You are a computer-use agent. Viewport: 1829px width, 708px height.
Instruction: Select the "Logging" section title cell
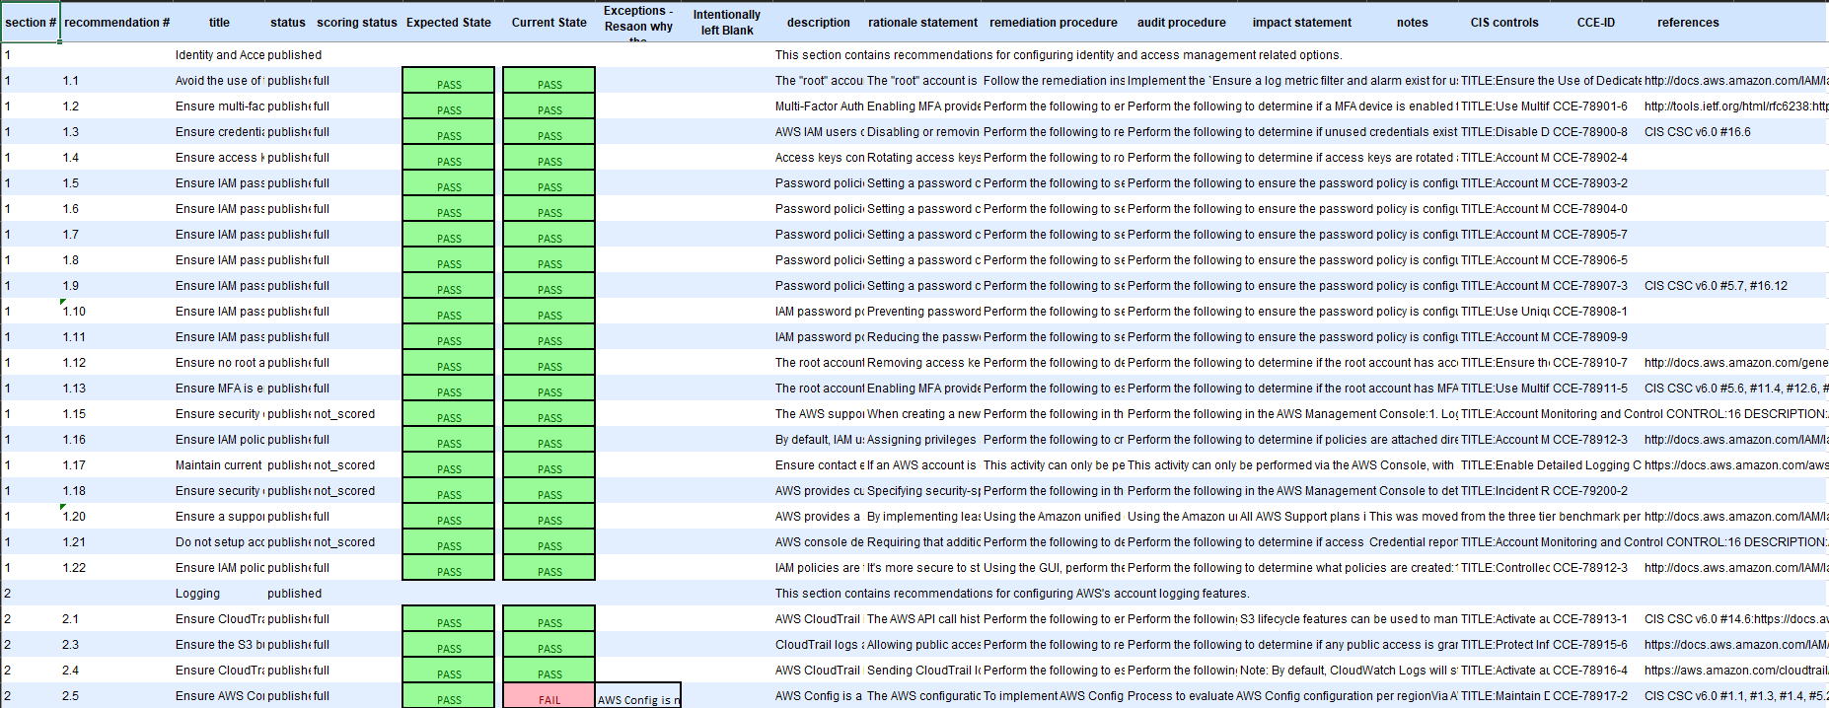pyautogui.click(x=198, y=594)
